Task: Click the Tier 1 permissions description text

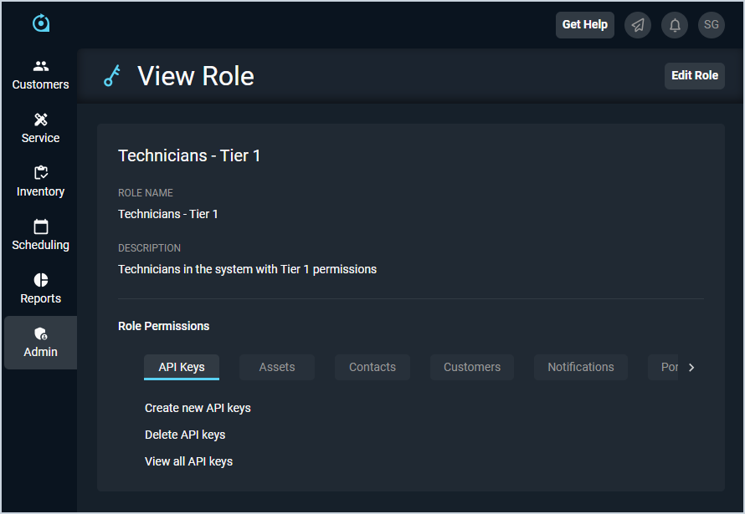Action: coord(247,269)
